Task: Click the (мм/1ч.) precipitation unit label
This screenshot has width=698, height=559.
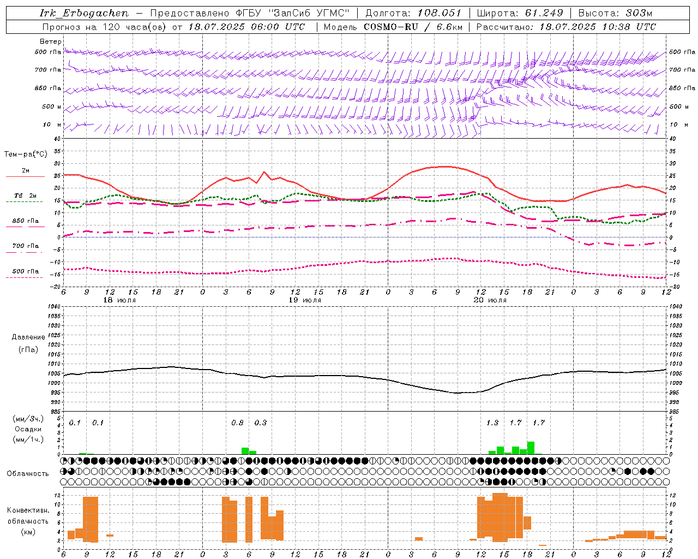Action: tap(28, 439)
